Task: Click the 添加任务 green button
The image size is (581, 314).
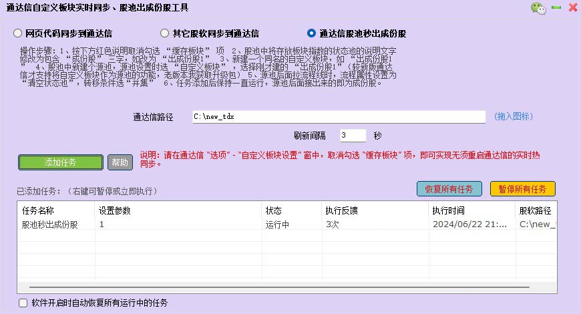Action: [61, 162]
